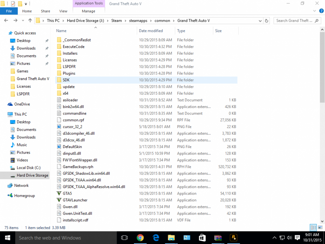Screen dimensions: 325x244
Task: Switch to details view layout toggle
Action: click(x=313, y=228)
